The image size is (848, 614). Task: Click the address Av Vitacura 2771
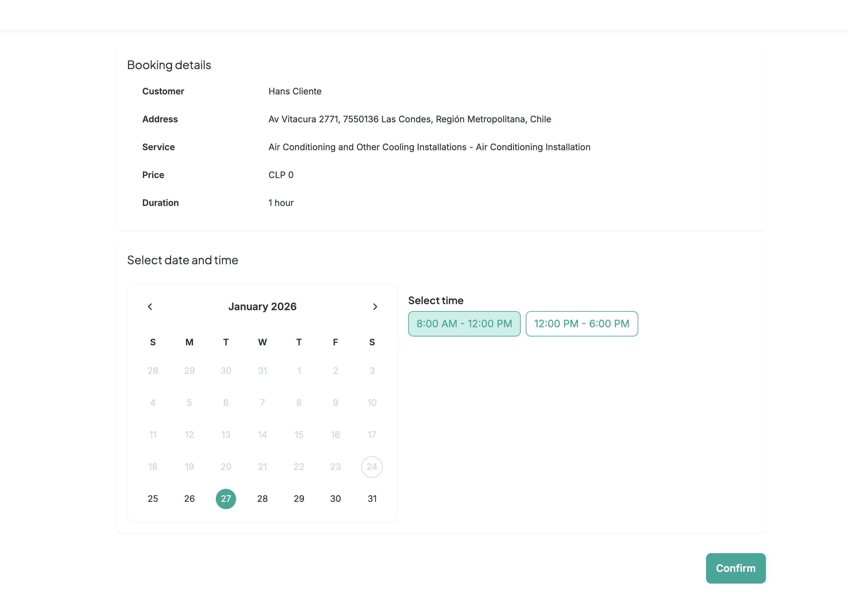409,119
